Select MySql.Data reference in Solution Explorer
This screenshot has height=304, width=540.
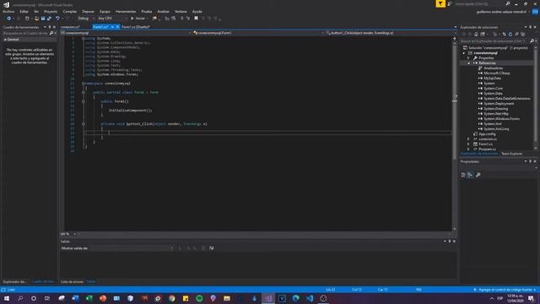coord(492,79)
